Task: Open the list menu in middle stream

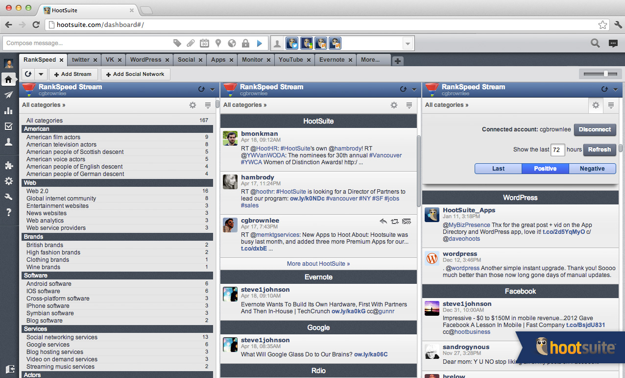Action: pos(409,105)
